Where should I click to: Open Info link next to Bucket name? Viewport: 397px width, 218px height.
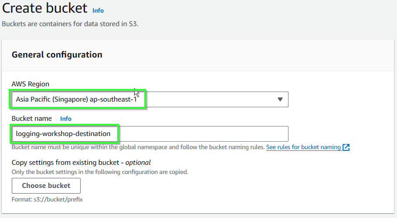point(65,119)
